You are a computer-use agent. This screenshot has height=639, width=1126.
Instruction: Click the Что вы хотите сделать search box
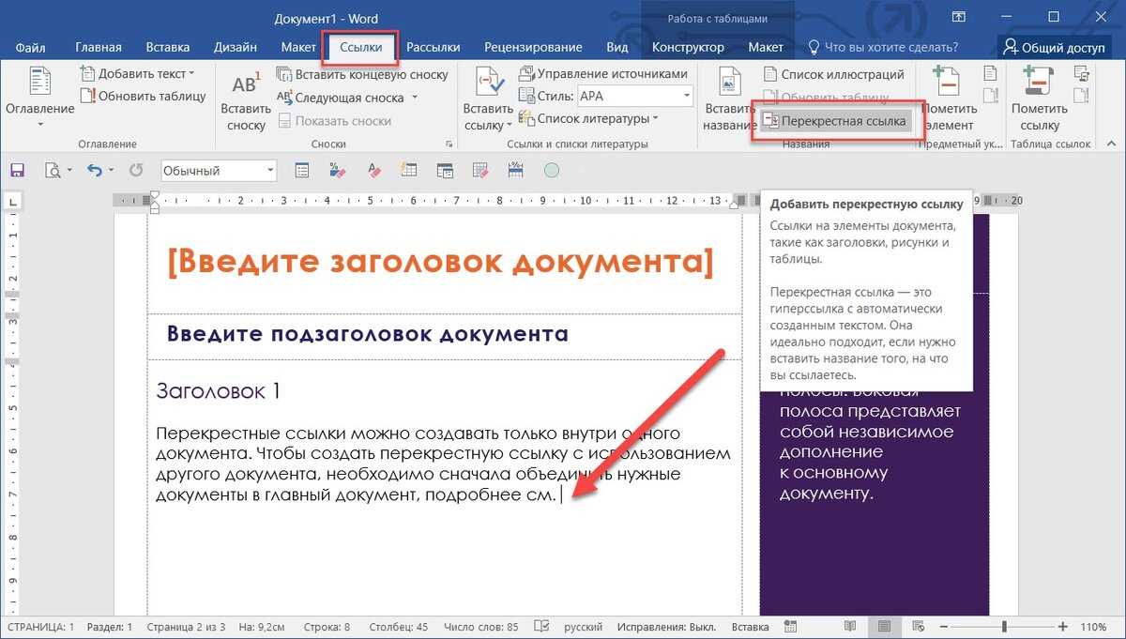point(884,47)
